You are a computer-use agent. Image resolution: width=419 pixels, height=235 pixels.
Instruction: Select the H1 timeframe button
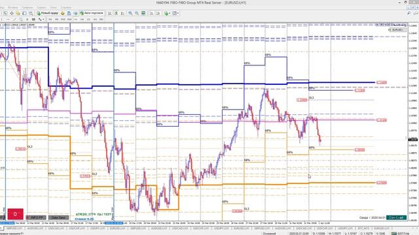[x=76, y=20]
